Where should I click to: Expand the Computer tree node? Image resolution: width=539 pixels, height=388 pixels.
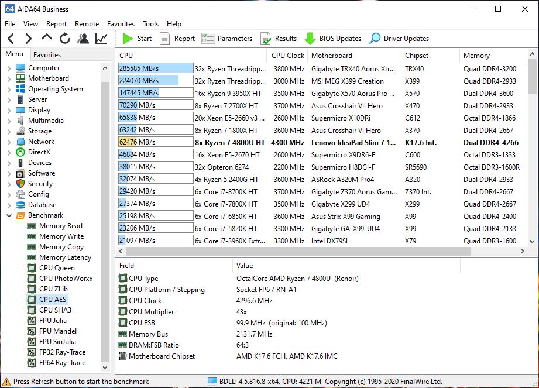coord(9,68)
